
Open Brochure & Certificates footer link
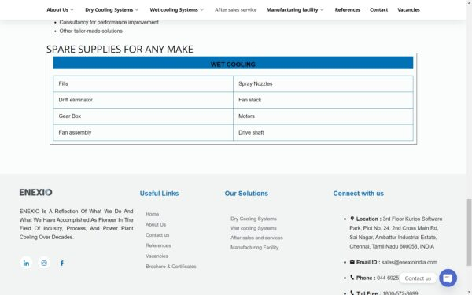coord(171,267)
